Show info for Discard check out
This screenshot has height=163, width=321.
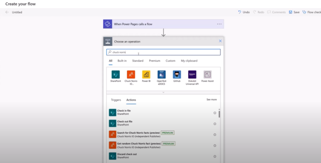[215, 156]
